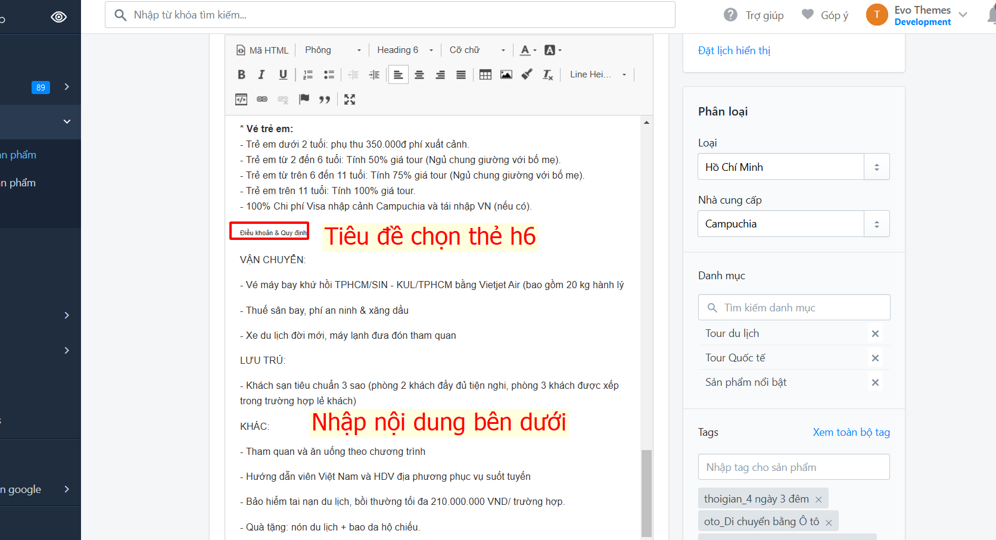
Task: Click the editor vertical scrollbar thumb
Action: pyautogui.click(x=646, y=493)
